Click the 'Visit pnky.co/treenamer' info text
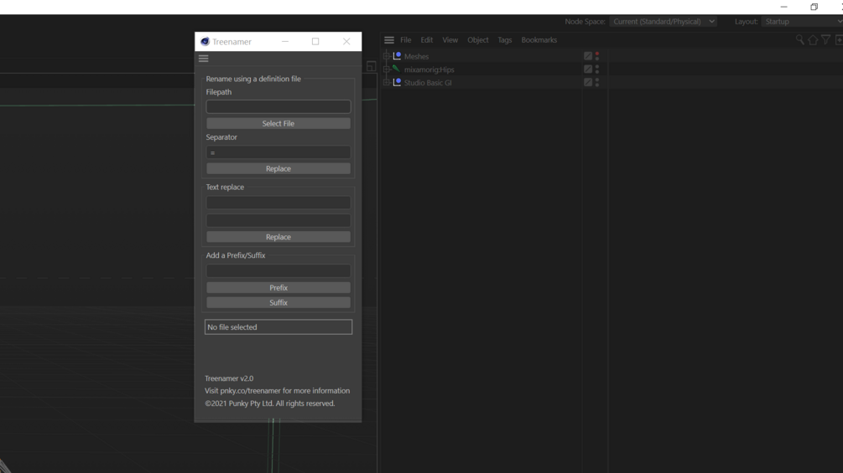The width and height of the screenshot is (843, 473). 277,390
